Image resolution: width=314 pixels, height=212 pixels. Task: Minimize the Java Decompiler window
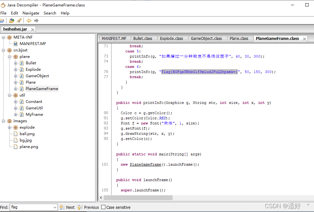[292, 5]
